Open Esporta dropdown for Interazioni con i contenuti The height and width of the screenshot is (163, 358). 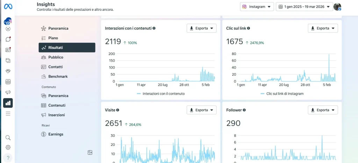pos(202,28)
